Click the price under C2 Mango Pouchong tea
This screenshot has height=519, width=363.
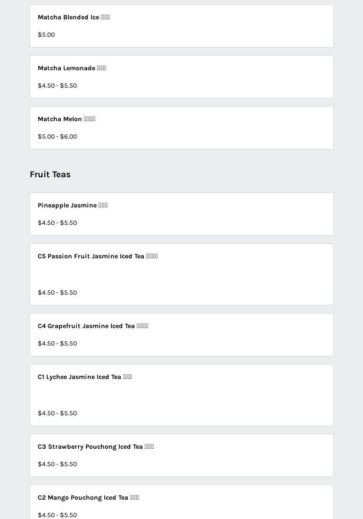coord(57,515)
